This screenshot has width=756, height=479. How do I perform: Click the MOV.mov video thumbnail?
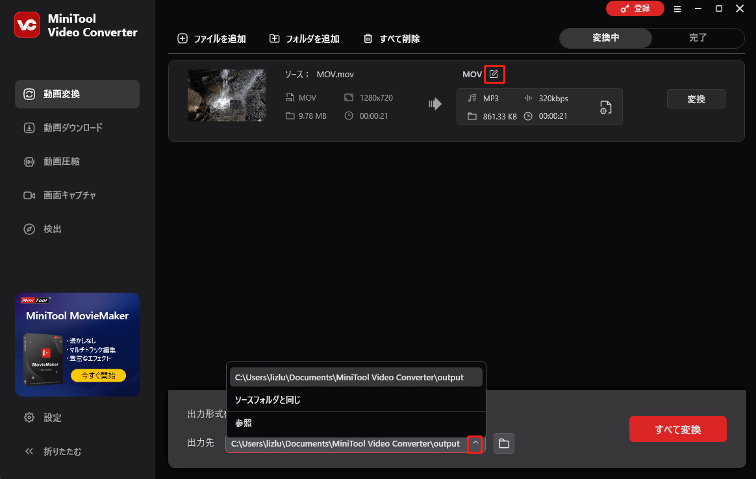pos(227,95)
